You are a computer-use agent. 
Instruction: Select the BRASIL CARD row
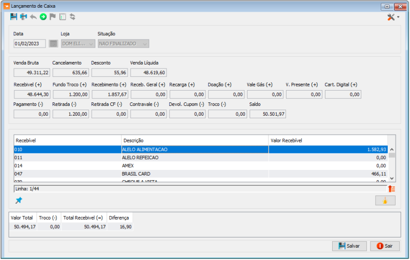195,174
